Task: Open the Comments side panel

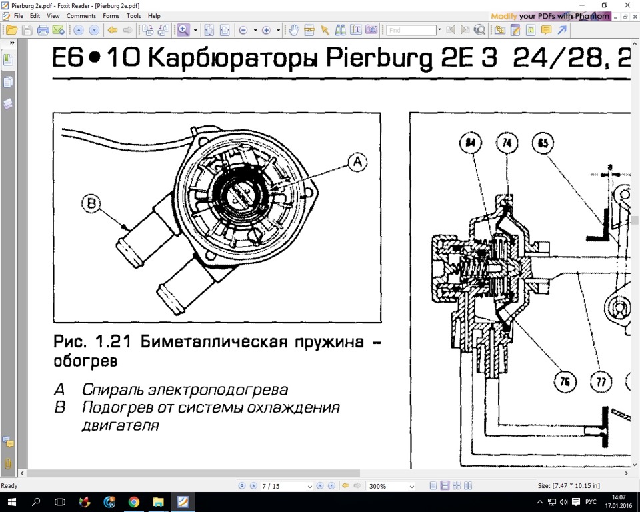Action: click(8, 442)
